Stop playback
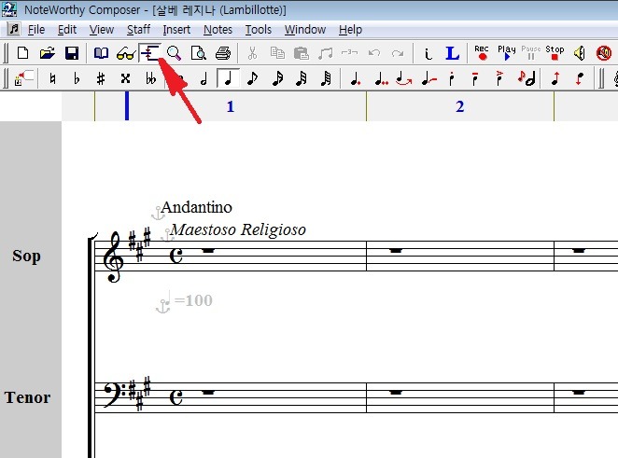This screenshot has width=618, height=458. click(x=555, y=52)
